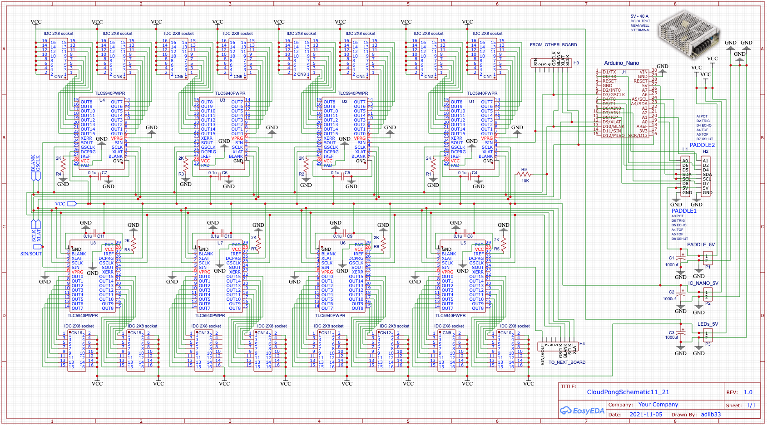Select the H4 header designator
This screenshot has width=767, height=425.
582,344
